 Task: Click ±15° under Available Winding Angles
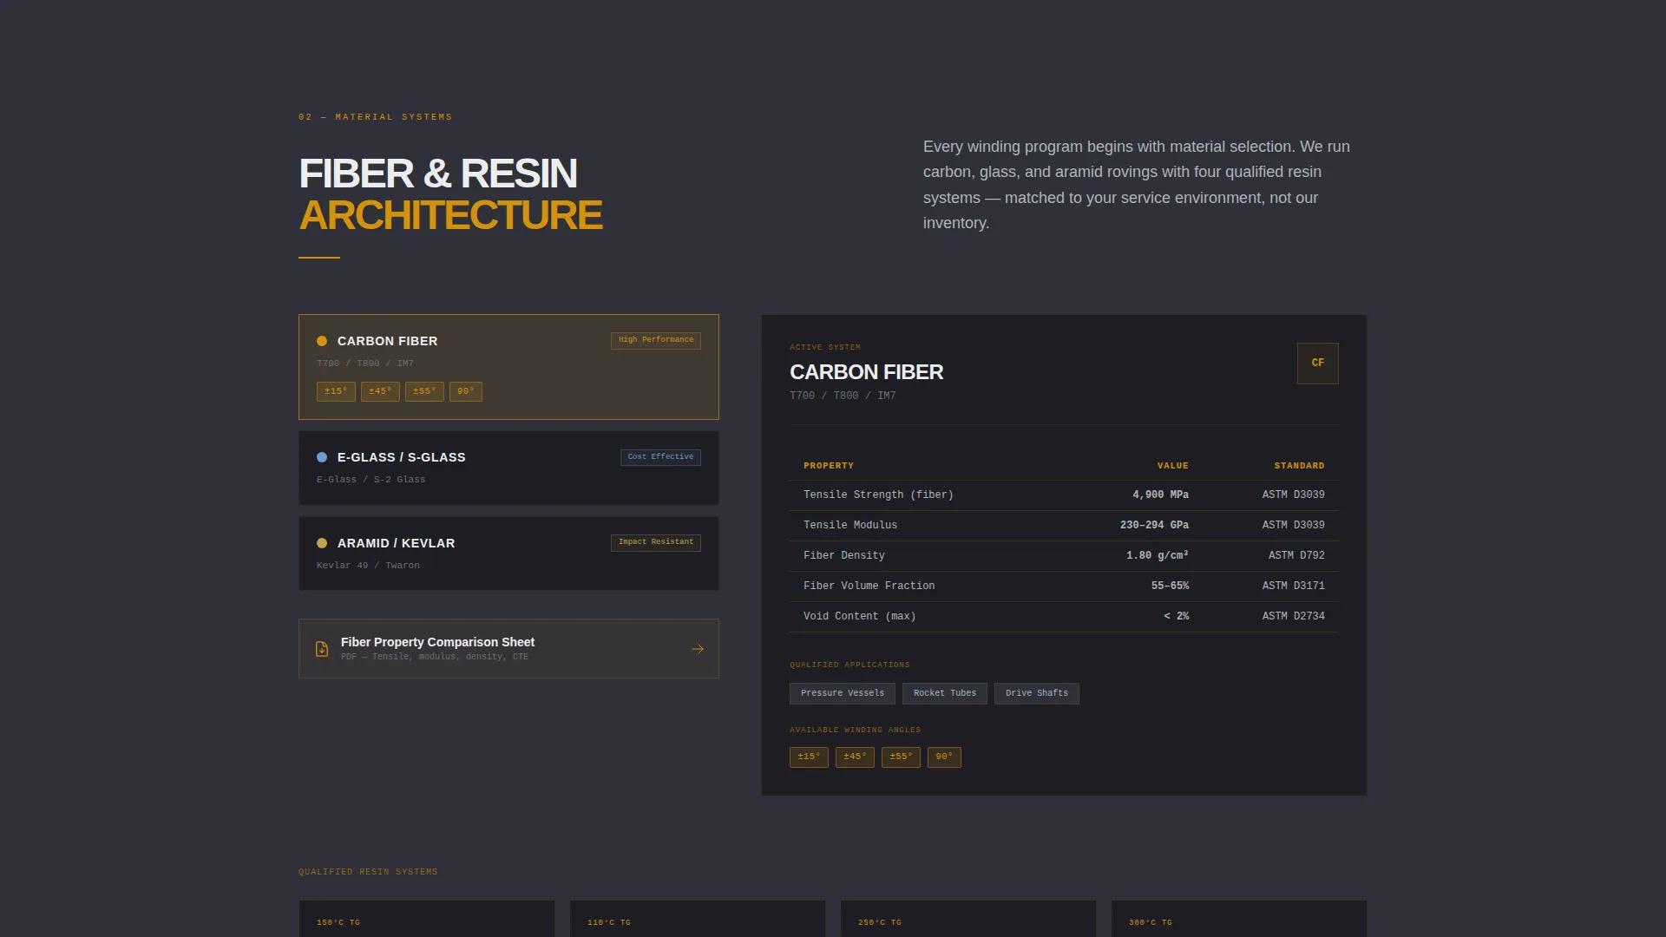point(809,757)
